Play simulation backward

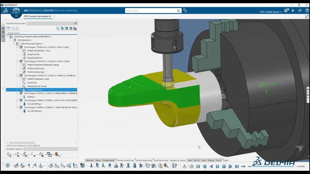click(x=211, y=167)
